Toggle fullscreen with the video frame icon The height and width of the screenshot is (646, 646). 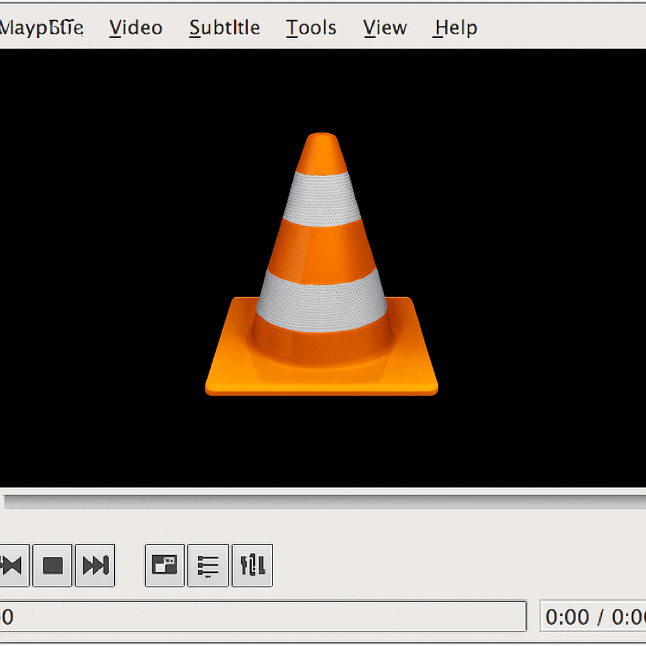coord(164,565)
